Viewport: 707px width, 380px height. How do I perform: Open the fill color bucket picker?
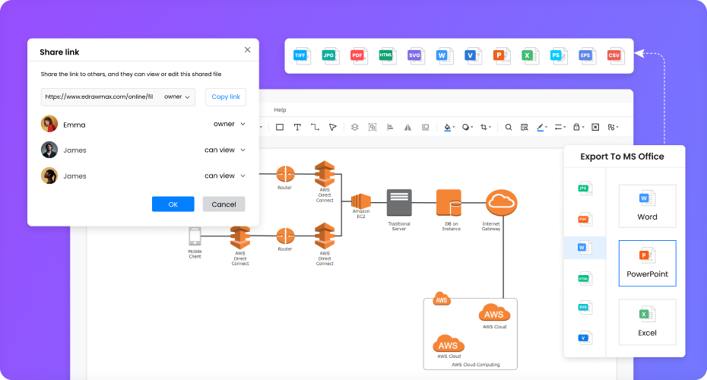[x=449, y=127]
